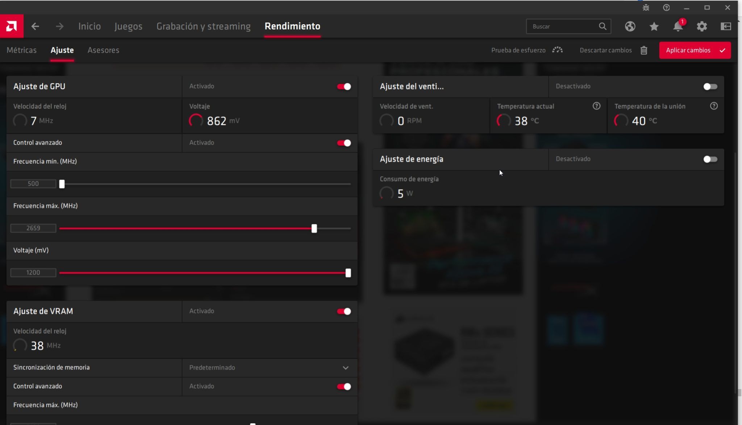Viewport: 742px width, 425px height.
Task: Open favorites with the star icon
Action: pyautogui.click(x=654, y=26)
